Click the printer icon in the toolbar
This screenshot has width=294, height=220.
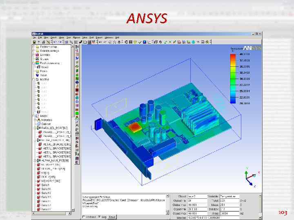click(43, 42)
